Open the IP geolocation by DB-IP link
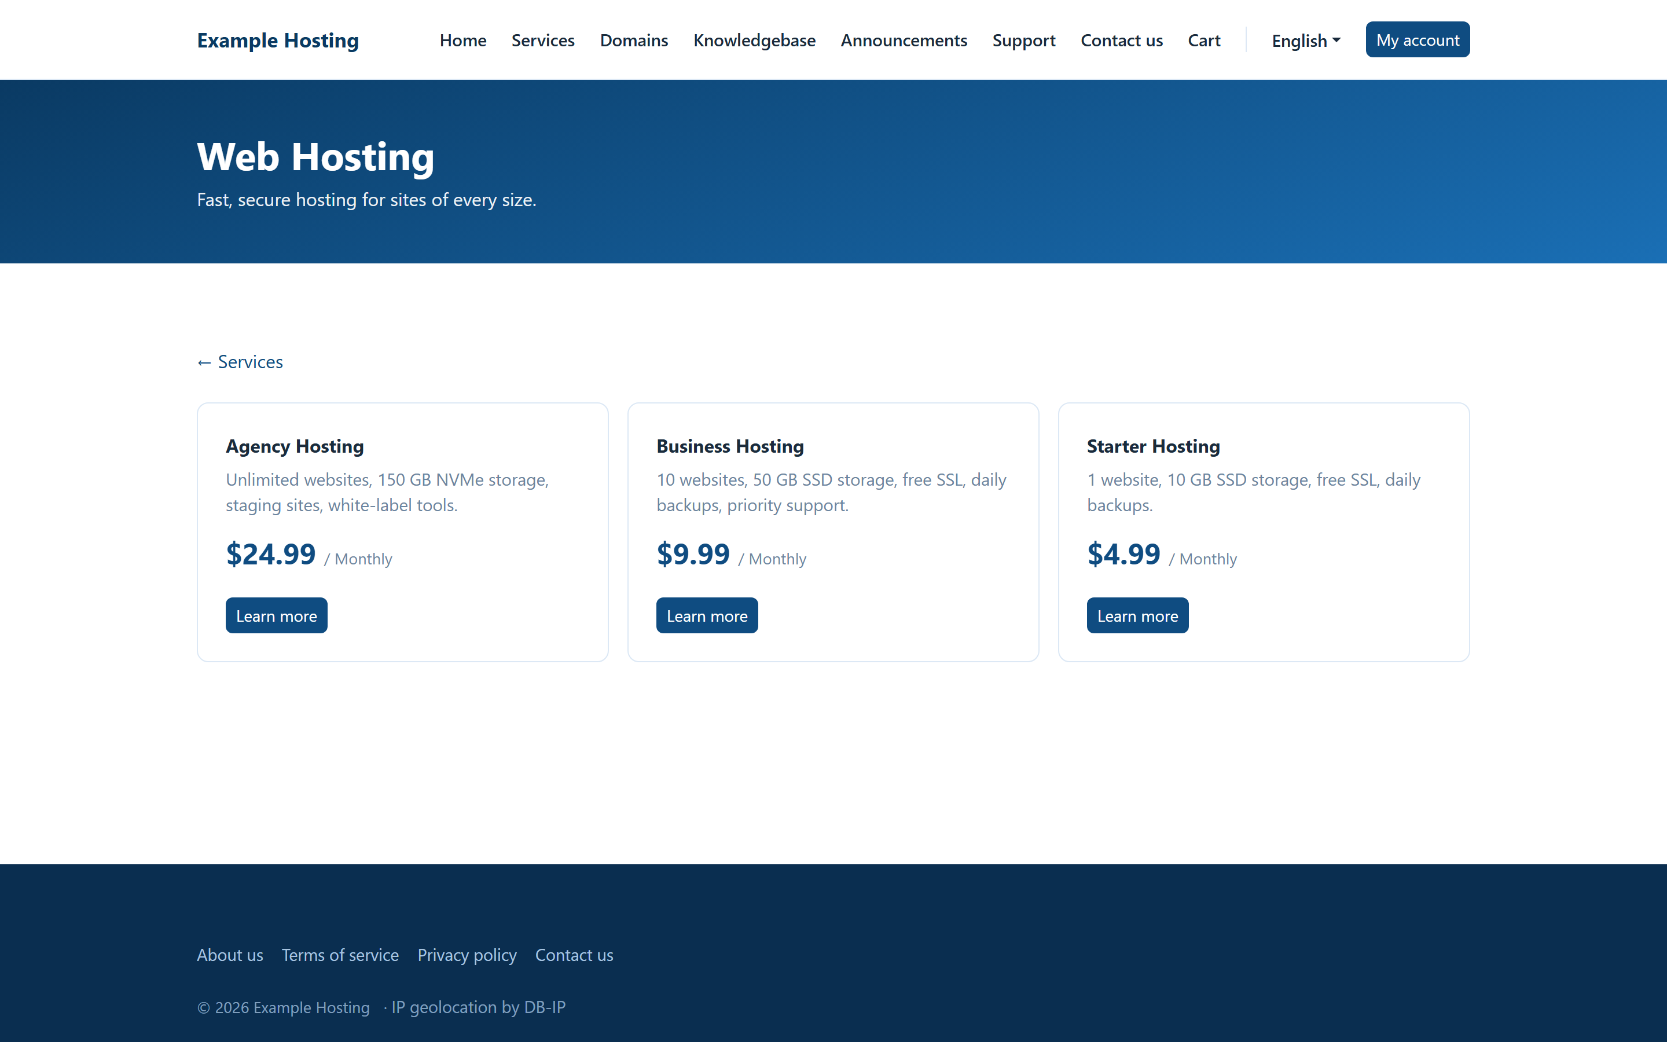Viewport: 1667px width, 1042px height. pos(479,1007)
